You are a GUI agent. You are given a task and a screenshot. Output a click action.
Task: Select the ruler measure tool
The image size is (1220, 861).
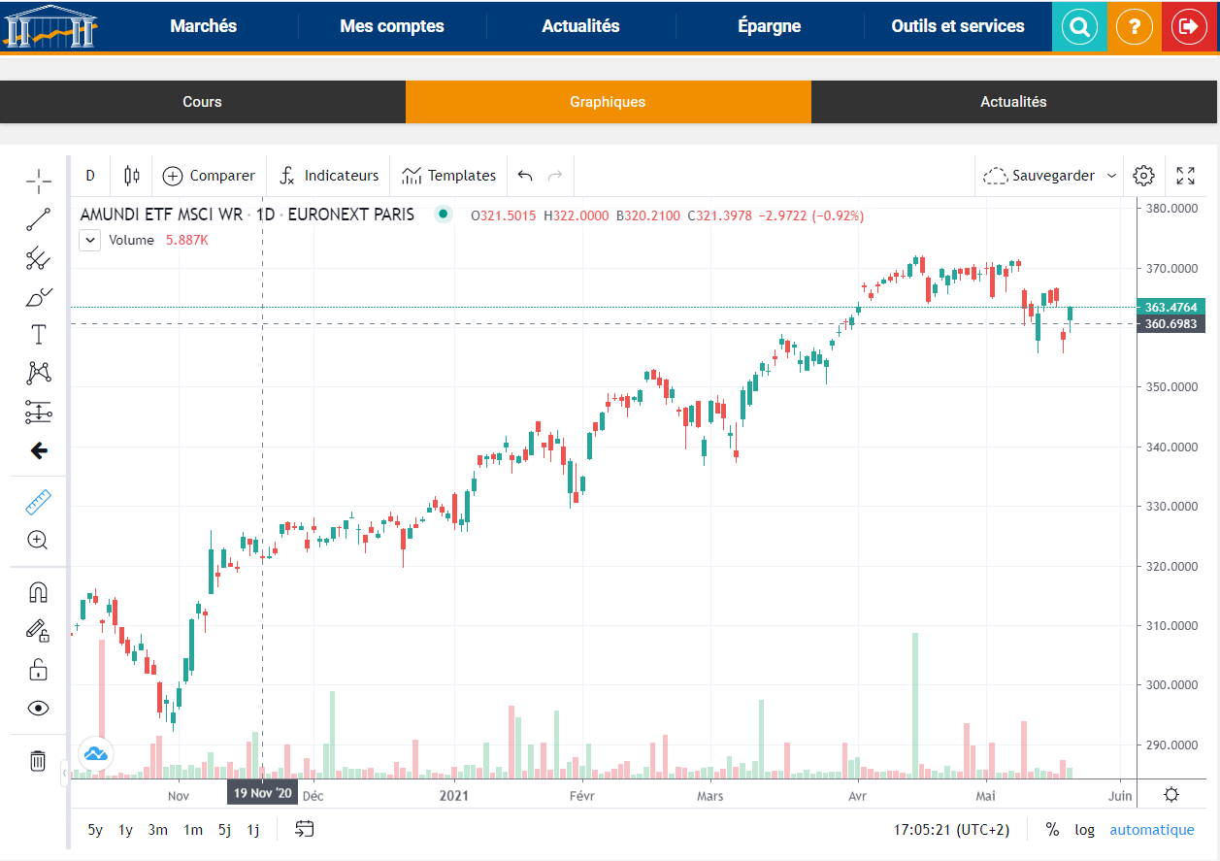click(39, 502)
